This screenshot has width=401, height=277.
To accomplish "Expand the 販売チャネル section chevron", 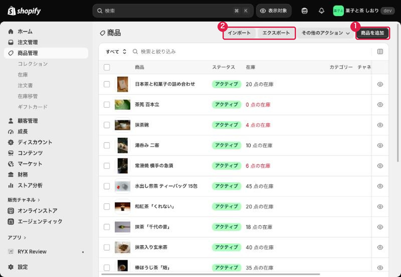I will point(39,200).
